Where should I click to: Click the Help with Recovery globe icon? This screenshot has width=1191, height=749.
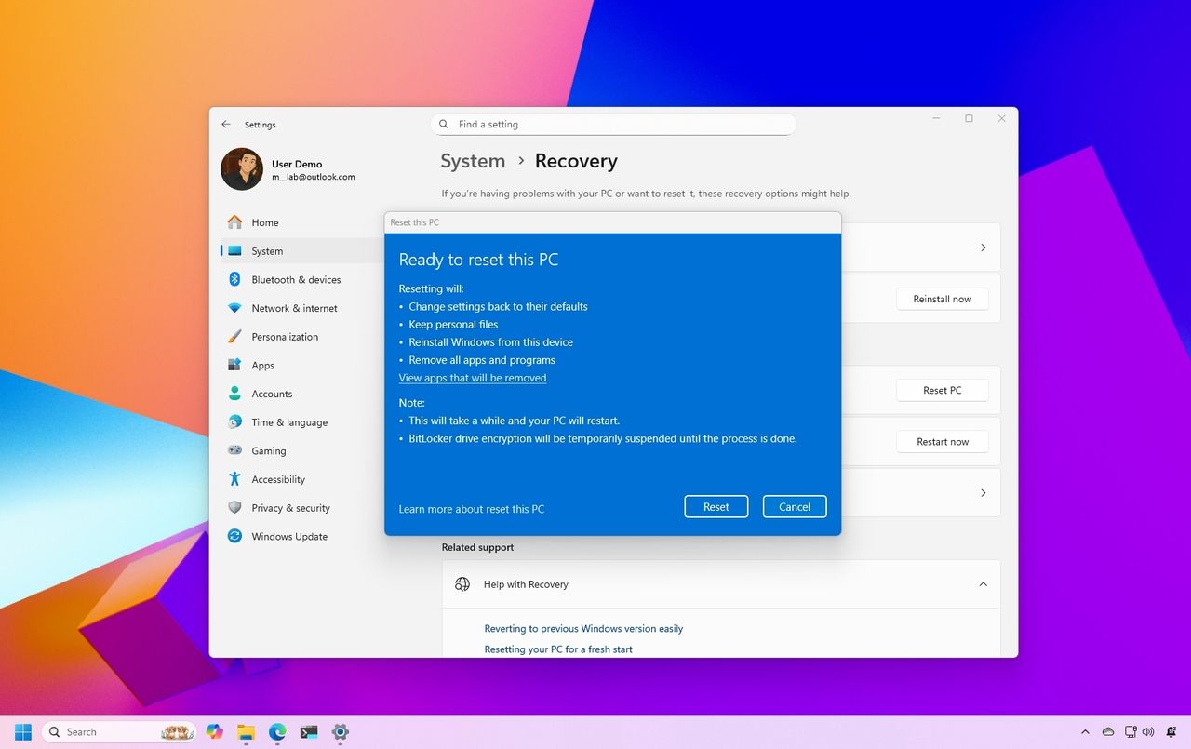pos(462,583)
